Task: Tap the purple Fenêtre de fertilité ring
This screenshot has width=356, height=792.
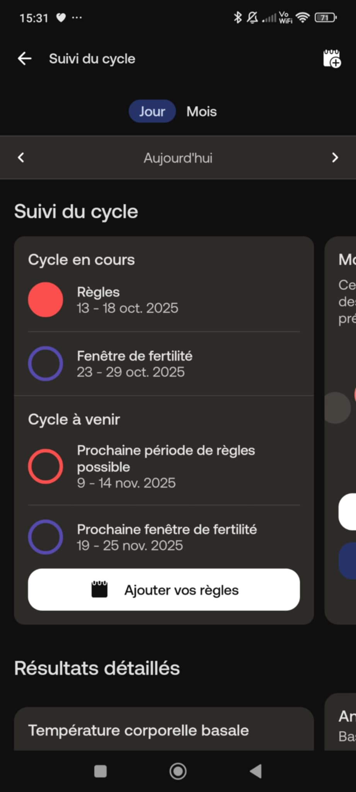Action: pyautogui.click(x=46, y=364)
